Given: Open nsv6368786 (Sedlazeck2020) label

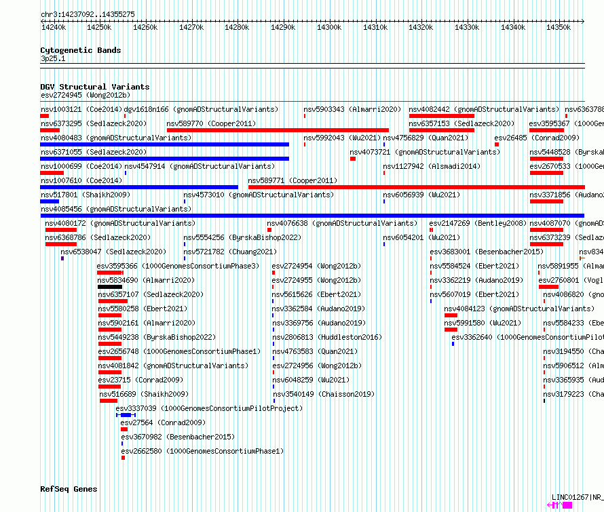Looking at the screenshot, I should click(98, 237).
